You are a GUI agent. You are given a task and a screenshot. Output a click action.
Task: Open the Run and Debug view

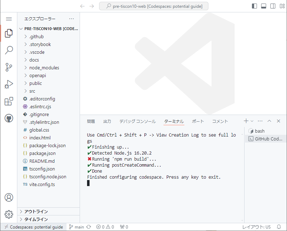(9, 84)
